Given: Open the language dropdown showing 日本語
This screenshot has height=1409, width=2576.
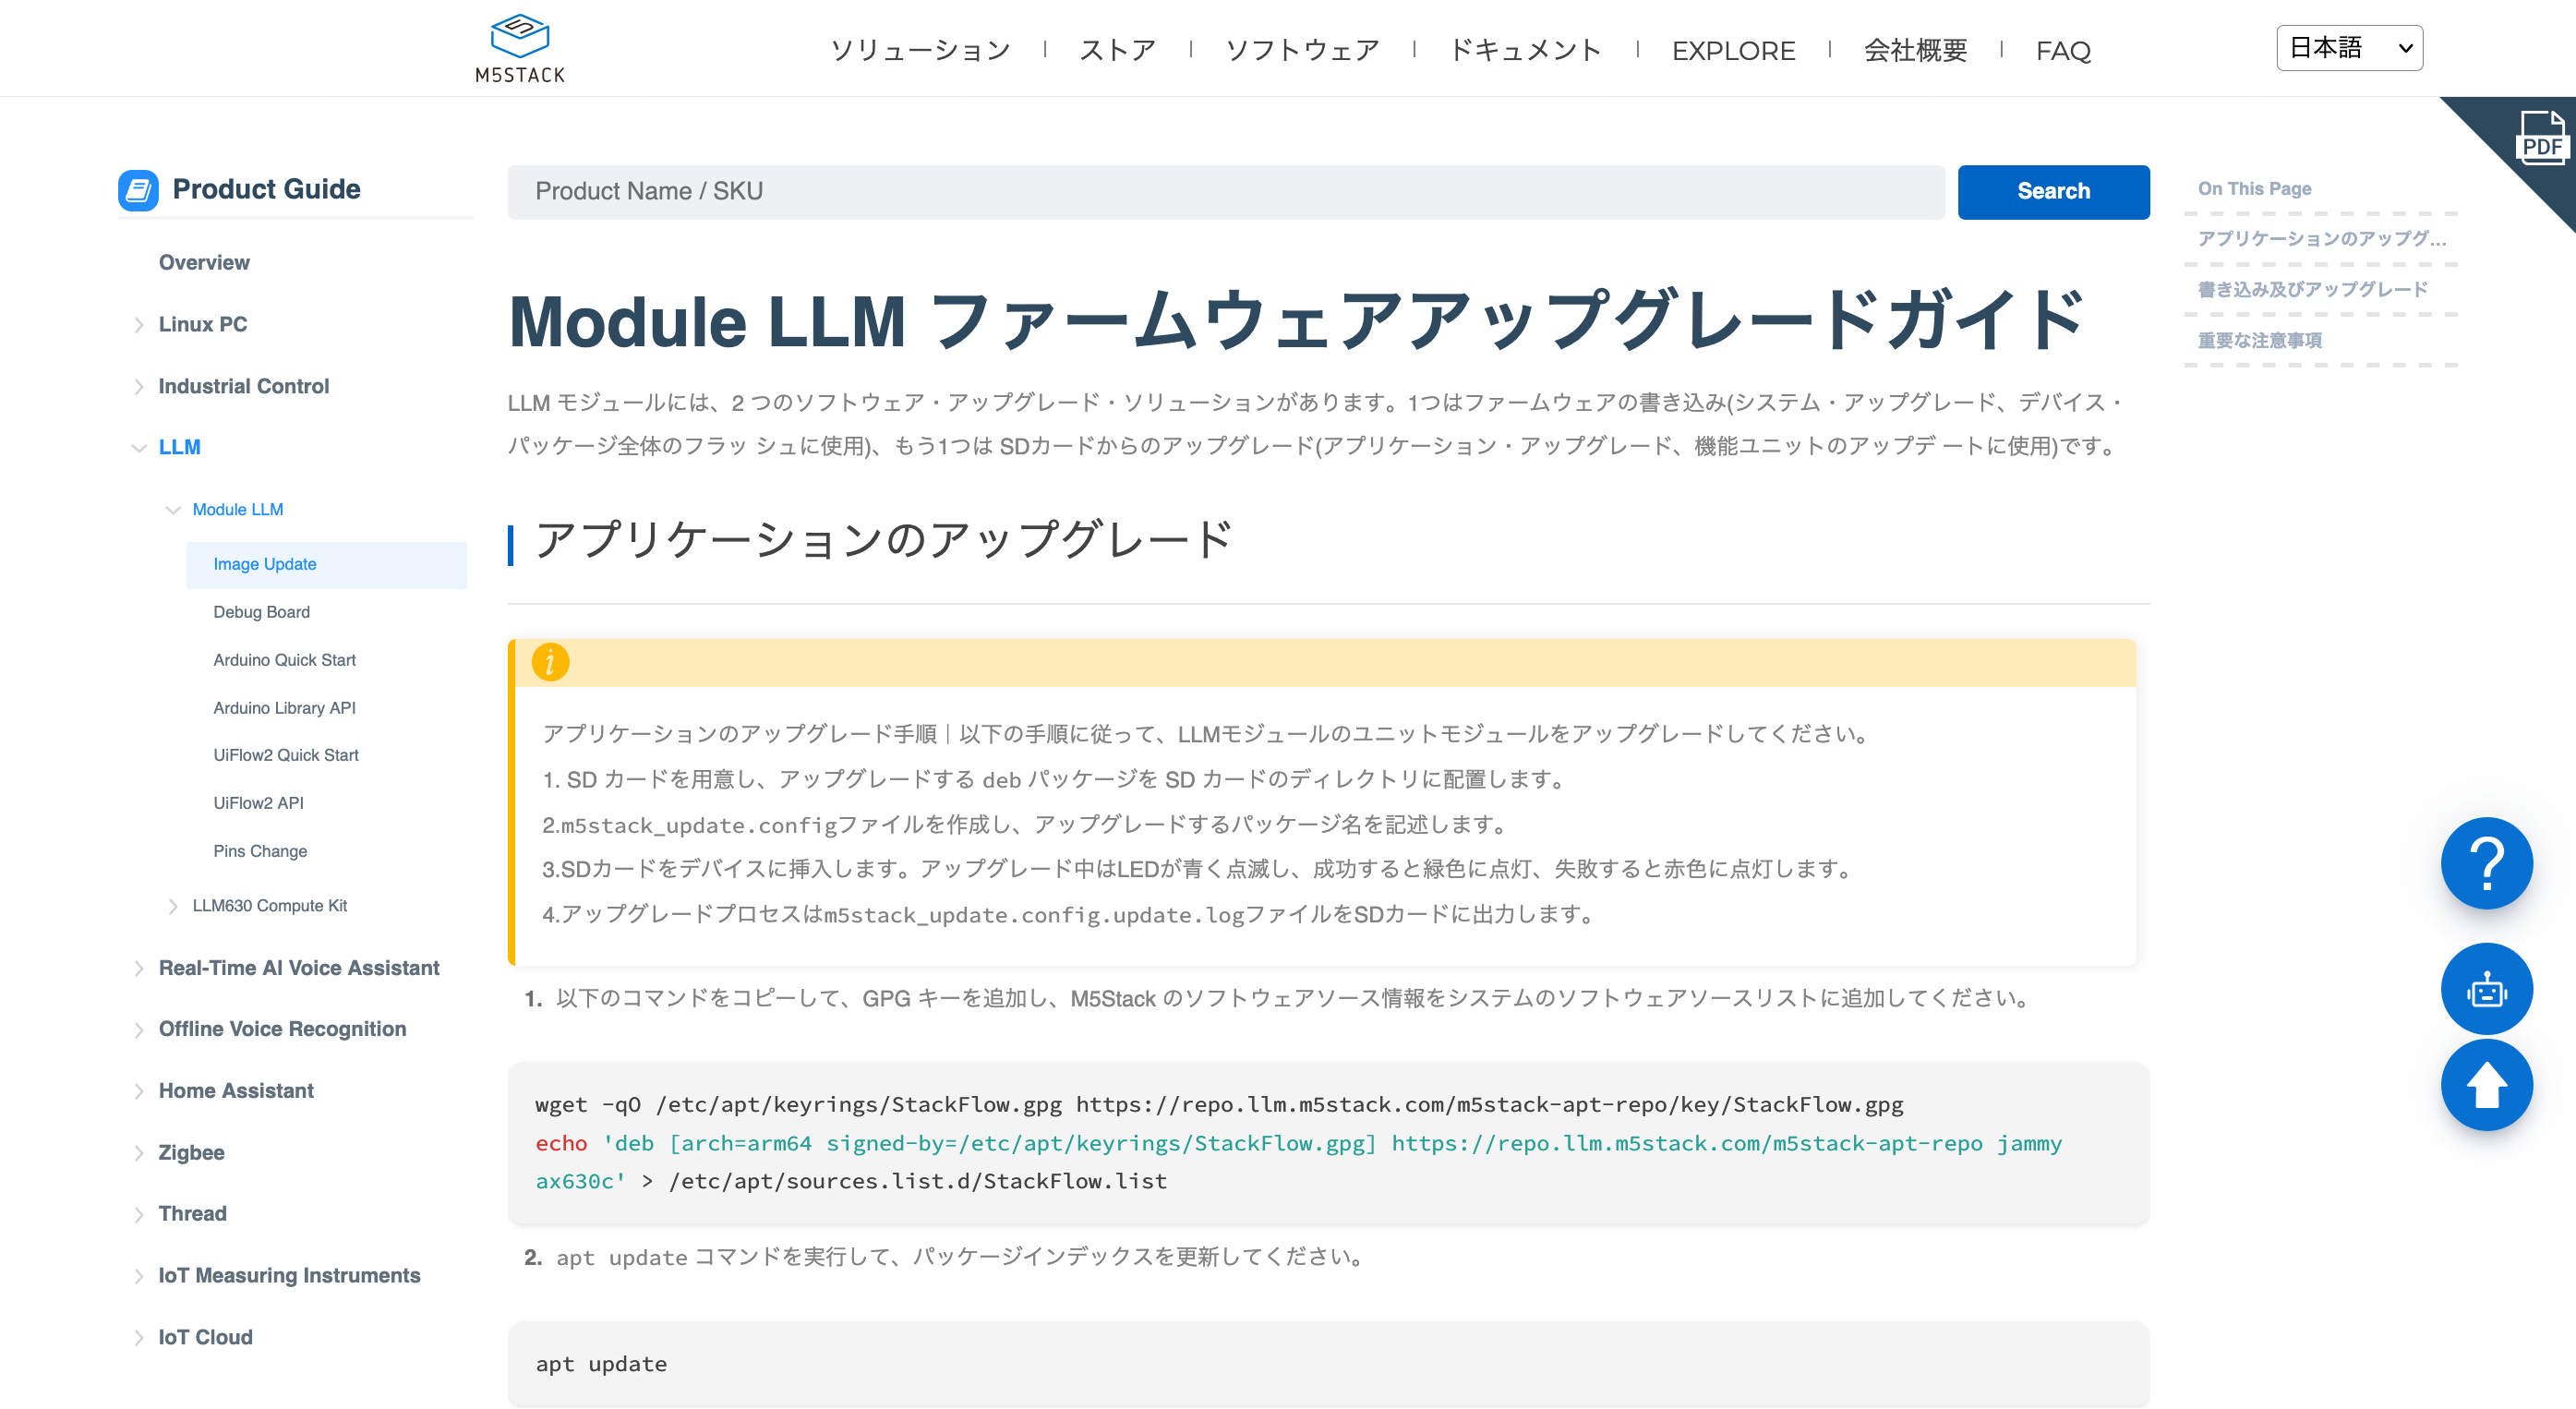Looking at the screenshot, I should 2349,48.
